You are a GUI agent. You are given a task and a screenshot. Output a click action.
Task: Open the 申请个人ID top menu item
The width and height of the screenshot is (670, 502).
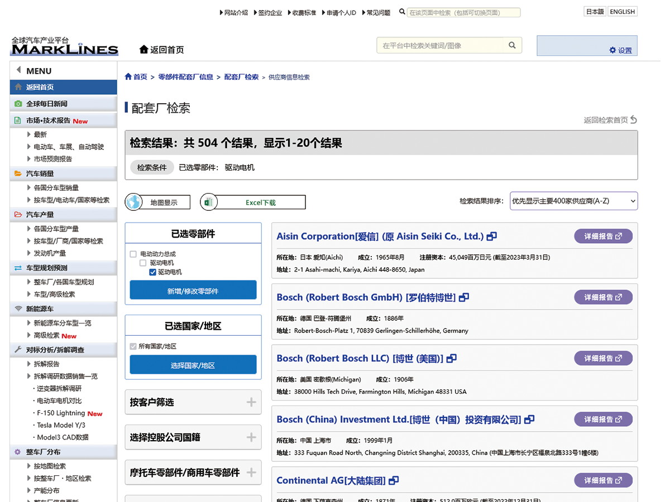[x=339, y=12]
